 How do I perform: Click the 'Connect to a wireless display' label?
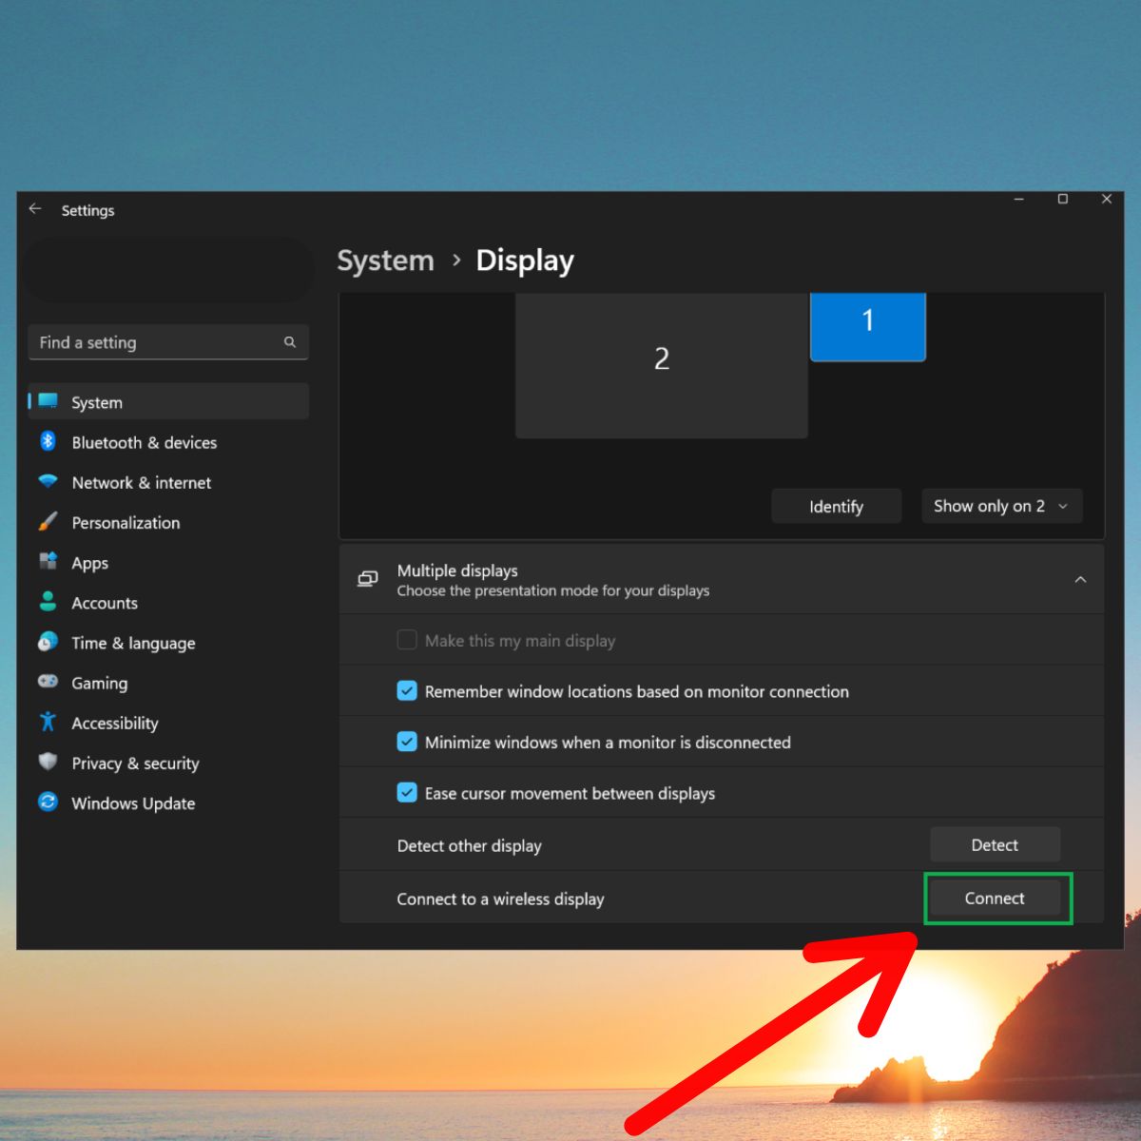[500, 899]
